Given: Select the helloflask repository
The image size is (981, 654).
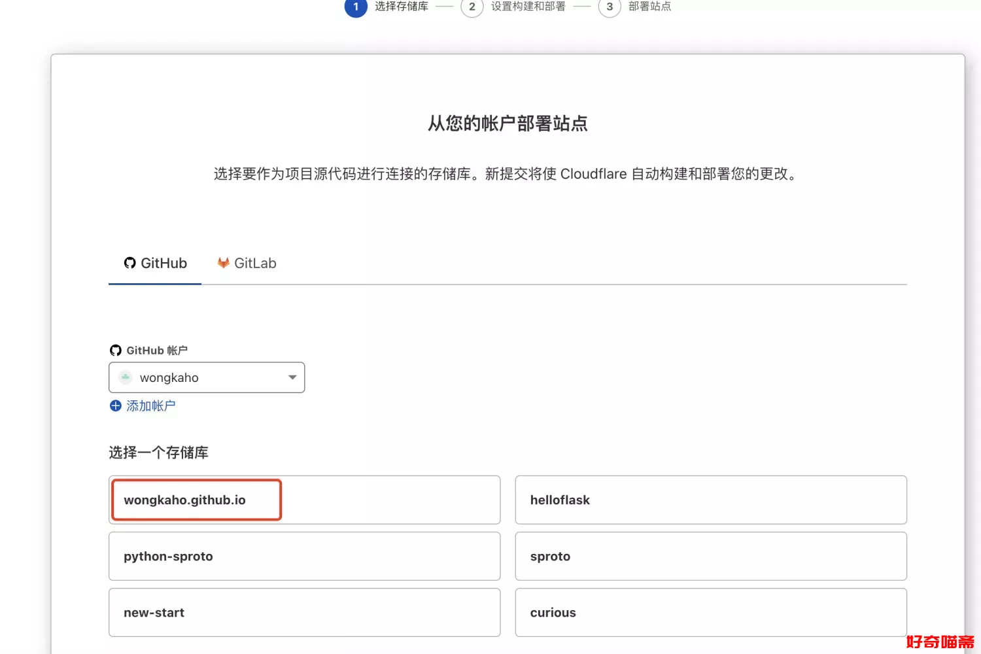Looking at the screenshot, I should pyautogui.click(x=710, y=500).
